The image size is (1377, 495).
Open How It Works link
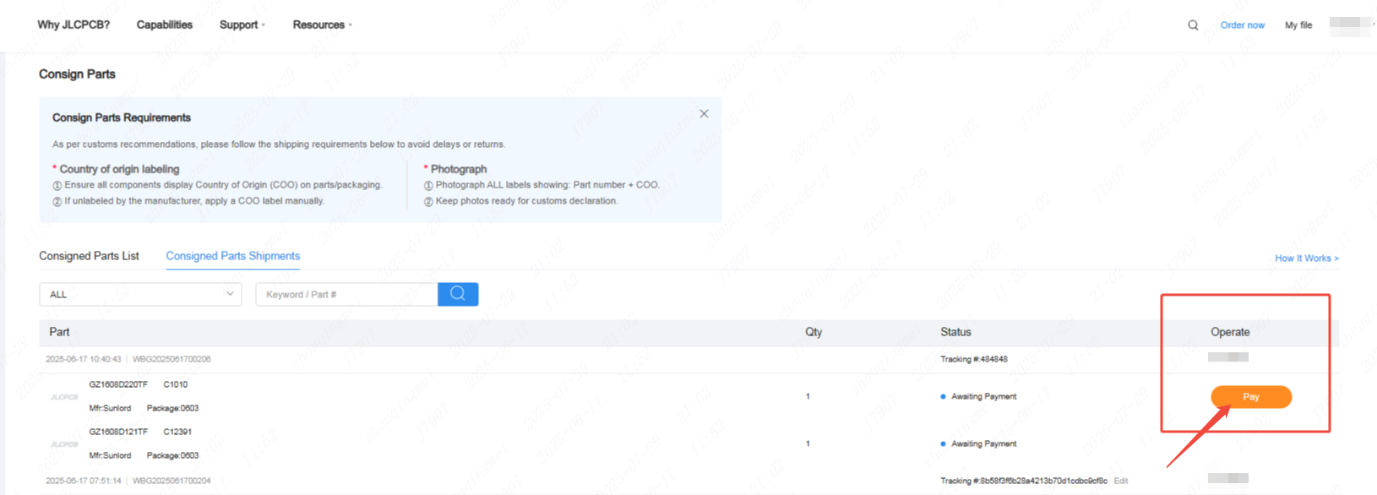point(1307,258)
